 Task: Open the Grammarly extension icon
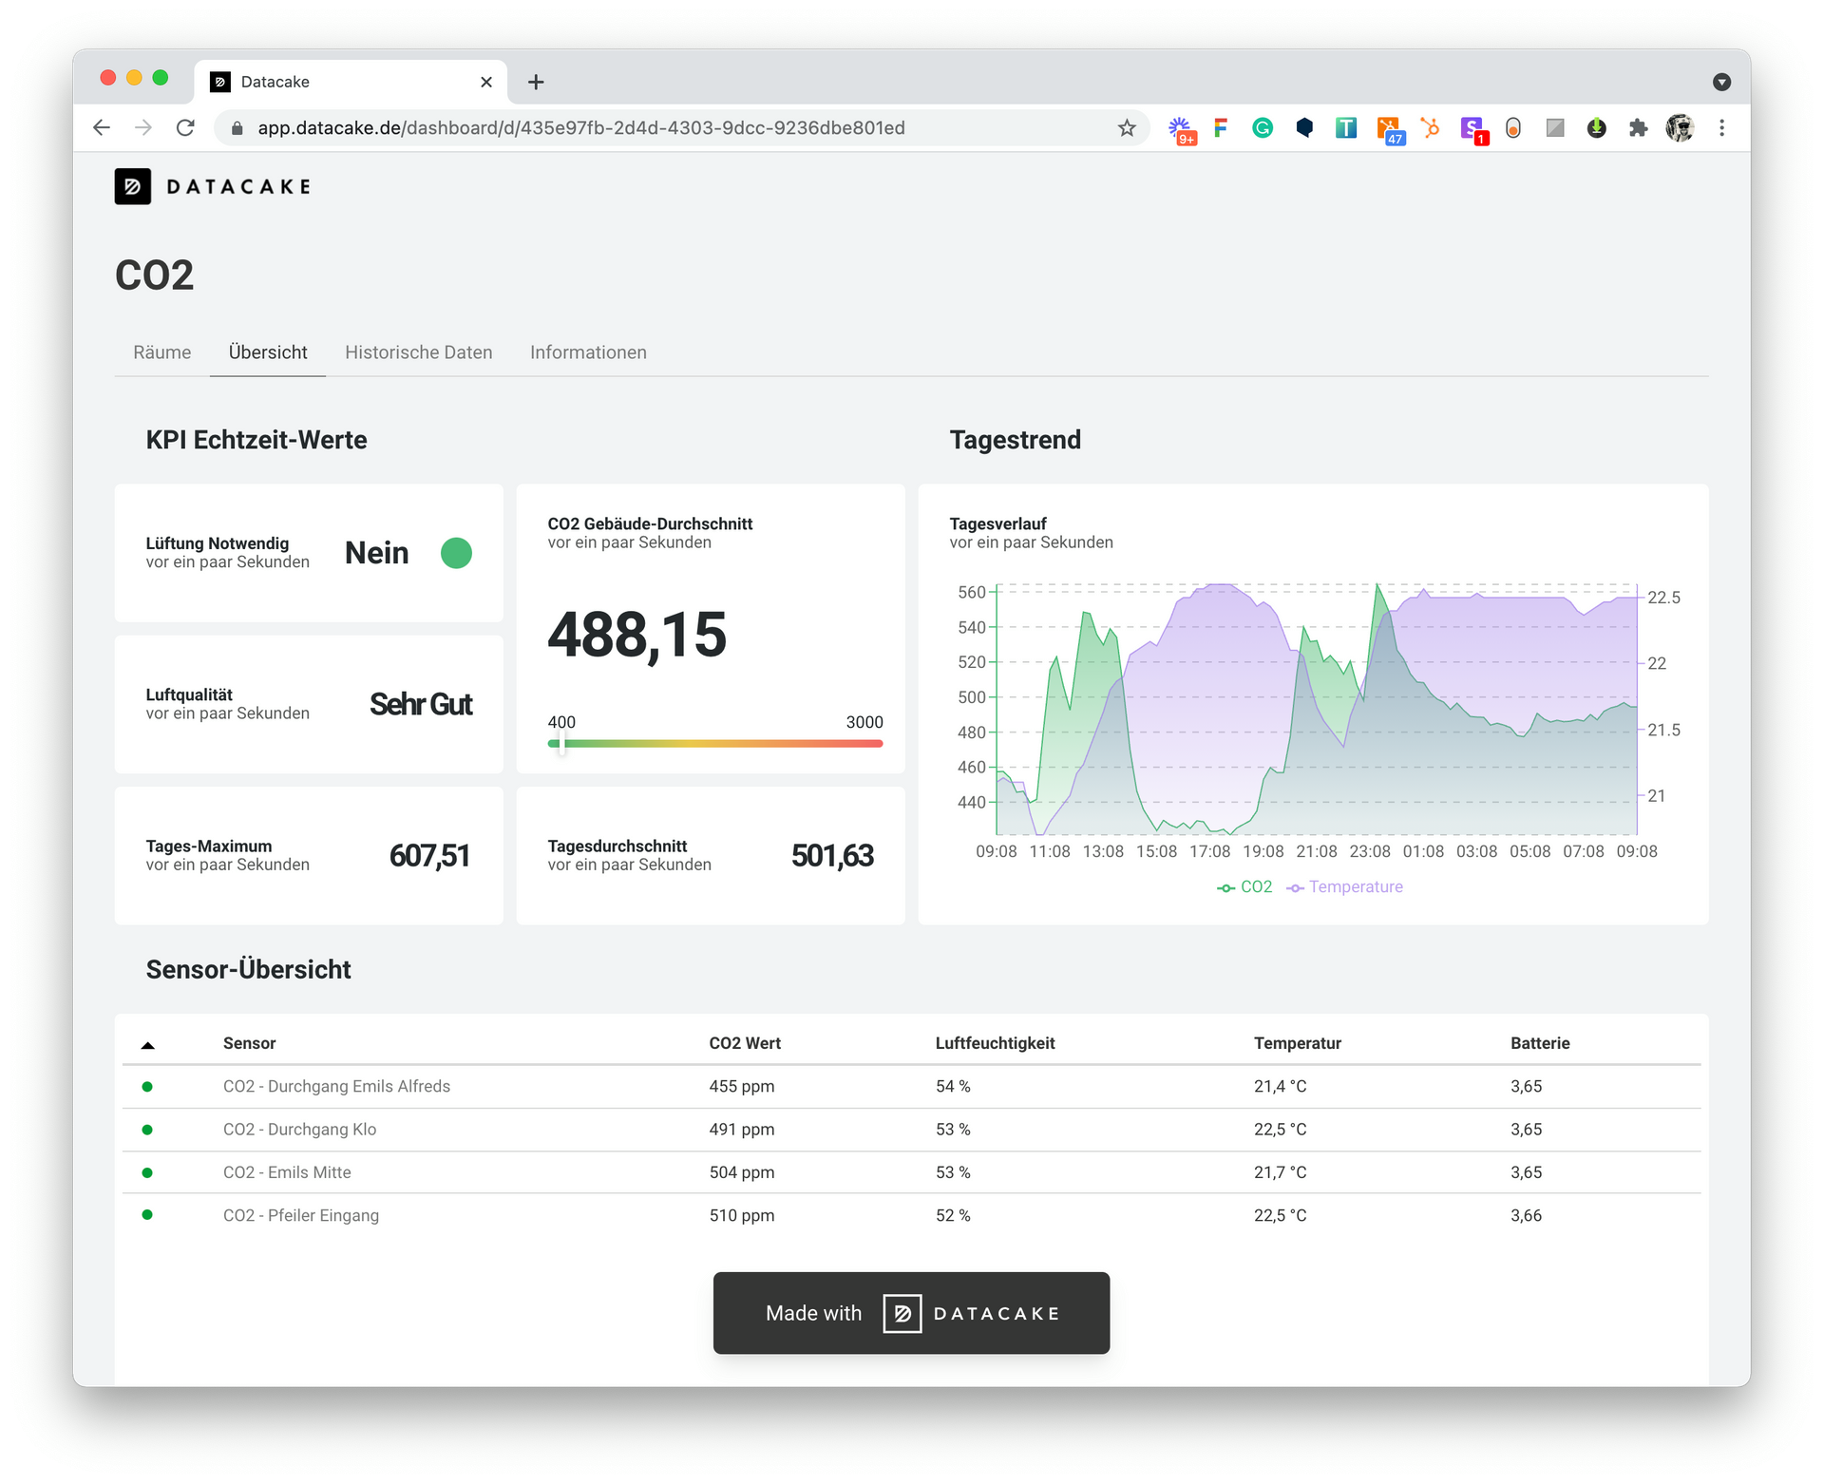[1263, 128]
